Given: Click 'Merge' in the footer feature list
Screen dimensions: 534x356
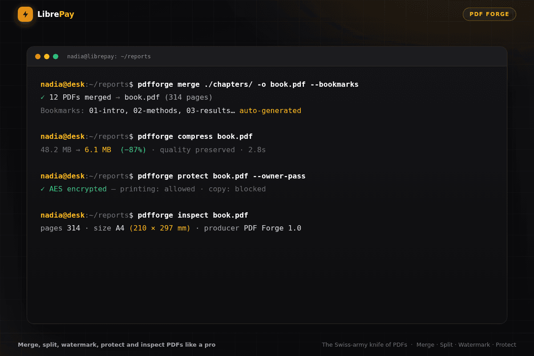Looking at the screenshot, I should coord(425,344).
